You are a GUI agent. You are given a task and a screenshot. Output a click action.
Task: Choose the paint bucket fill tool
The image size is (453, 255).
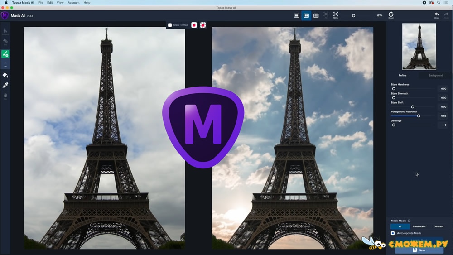(5, 75)
